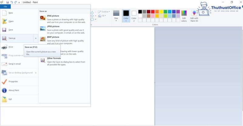Pick the red swatch in Colors palette

click(153, 12)
